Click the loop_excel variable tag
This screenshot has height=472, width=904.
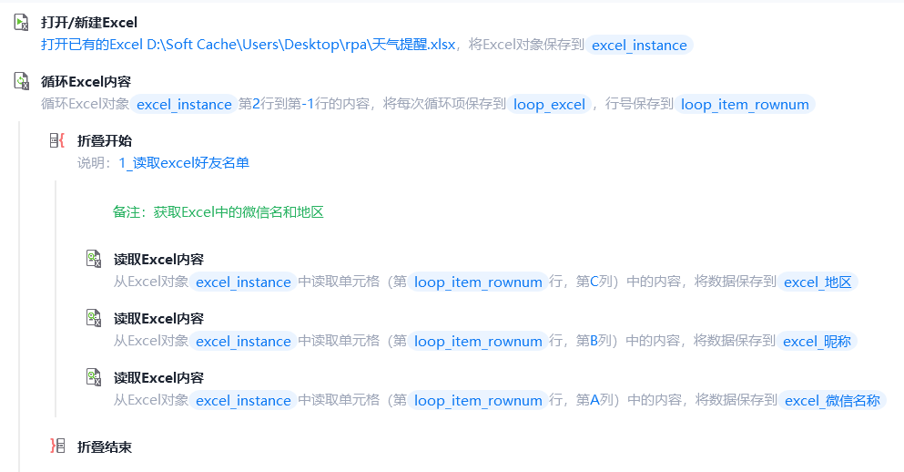550,105
